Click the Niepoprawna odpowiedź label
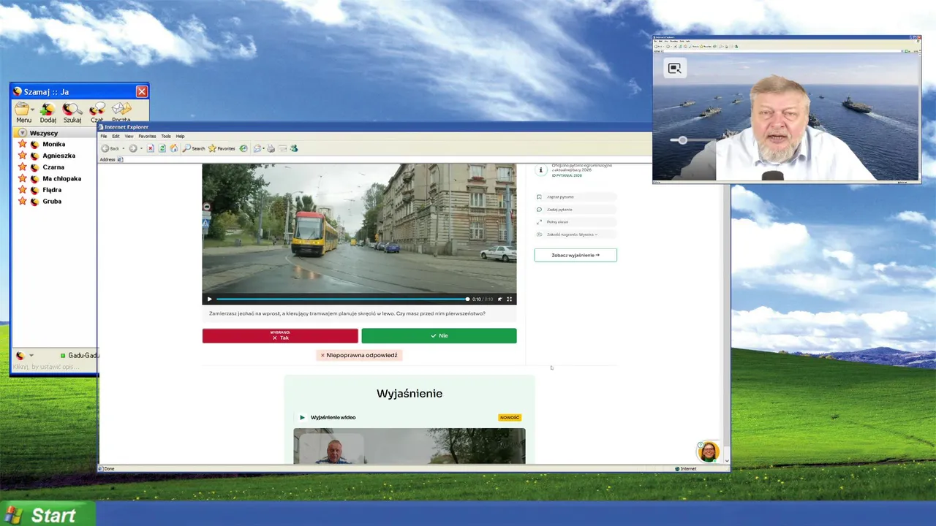 point(359,355)
